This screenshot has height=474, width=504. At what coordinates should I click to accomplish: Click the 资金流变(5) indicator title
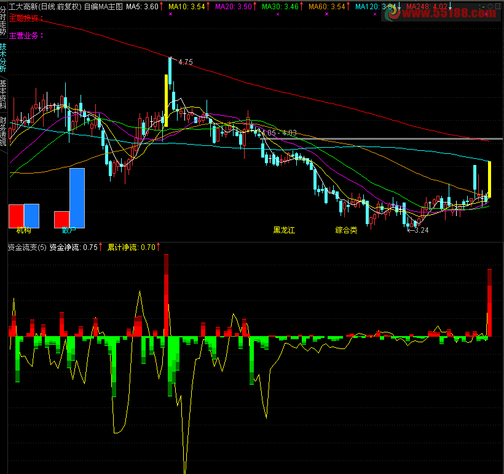point(27,247)
